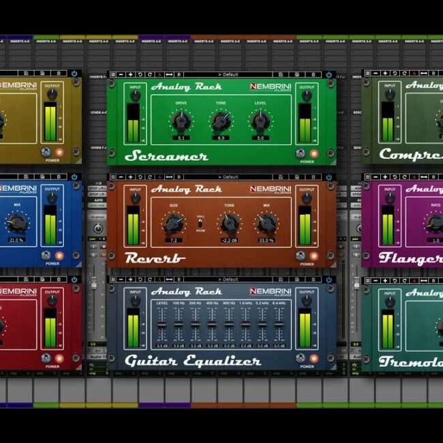Click undo icon in Flanger plugin toolbar

(x=395, y=177)
